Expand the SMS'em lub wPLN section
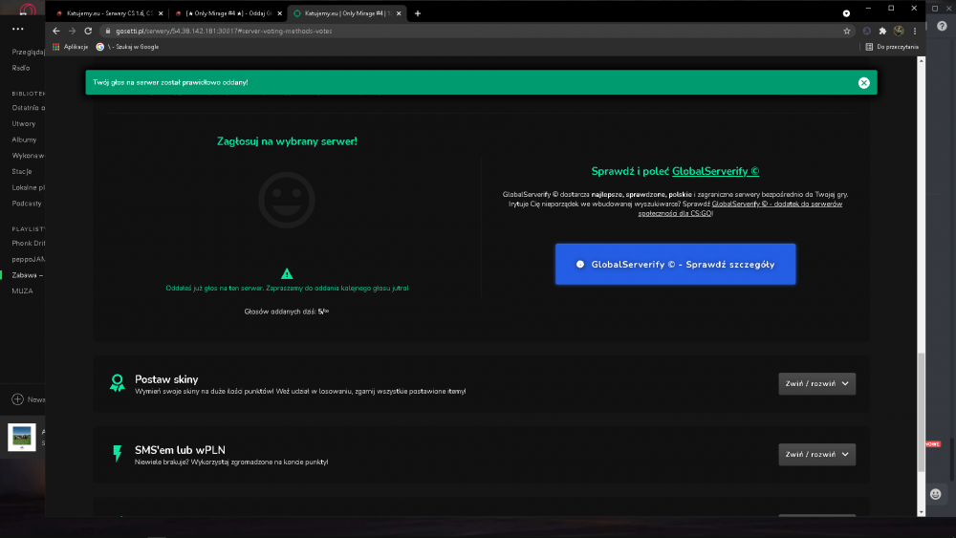Image resolution: width=956 pixels, height=538 pixels. (816, 455)
